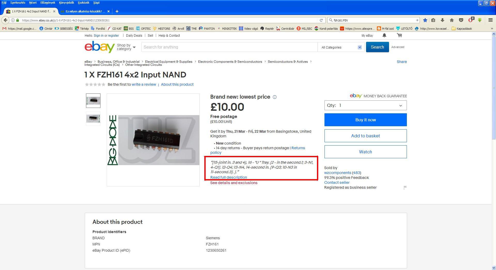Show info about Brand new lowest price

point(275,97)
